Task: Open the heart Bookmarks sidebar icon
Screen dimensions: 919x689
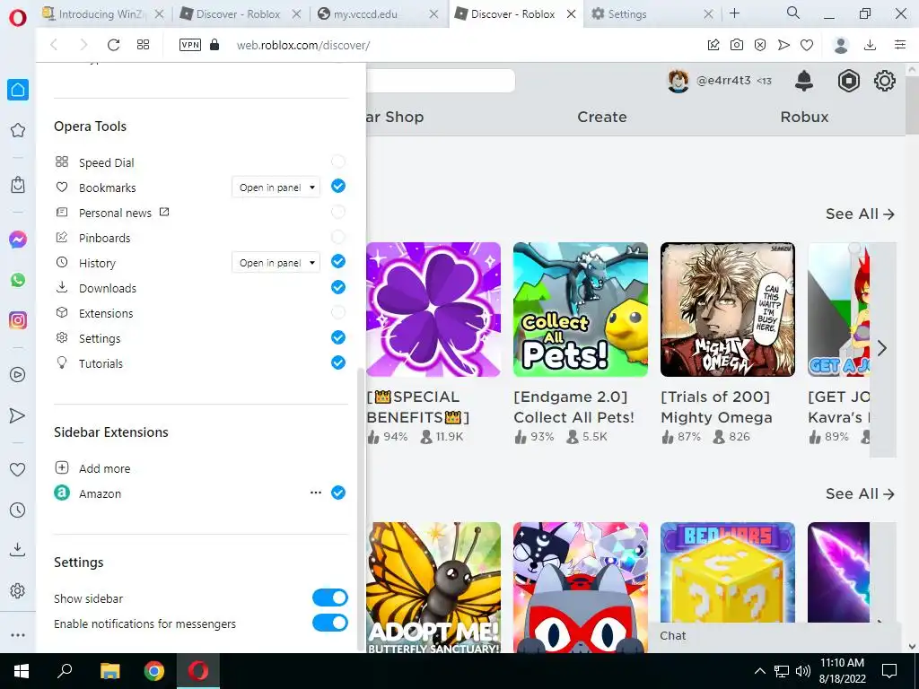Action: pyautogui.click(x=18, y=469)
